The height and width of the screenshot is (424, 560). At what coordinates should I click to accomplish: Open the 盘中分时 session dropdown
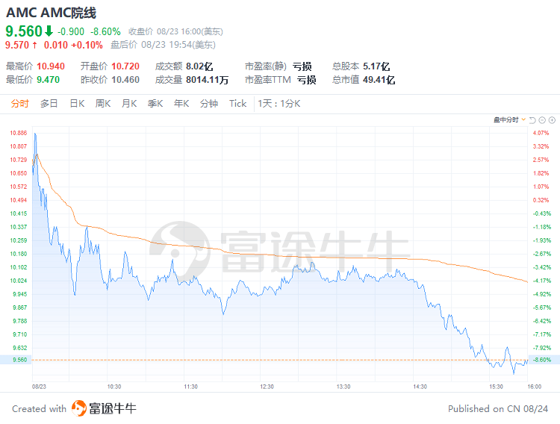(x=509, y=119)
